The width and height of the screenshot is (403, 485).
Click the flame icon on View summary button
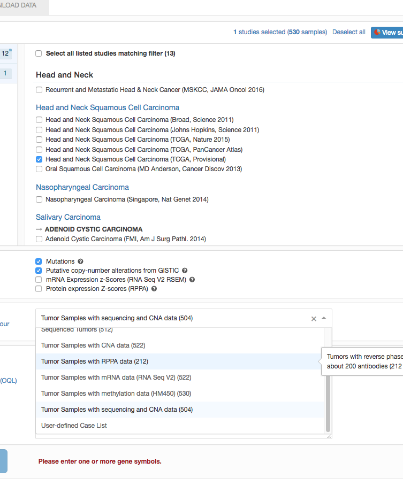coord(378,32)
